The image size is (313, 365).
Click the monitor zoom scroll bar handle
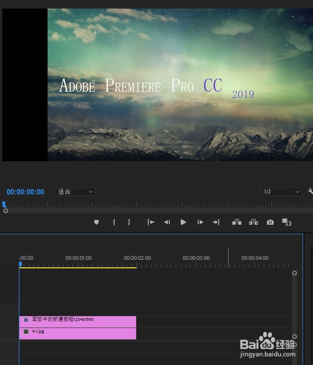(6, 211)
